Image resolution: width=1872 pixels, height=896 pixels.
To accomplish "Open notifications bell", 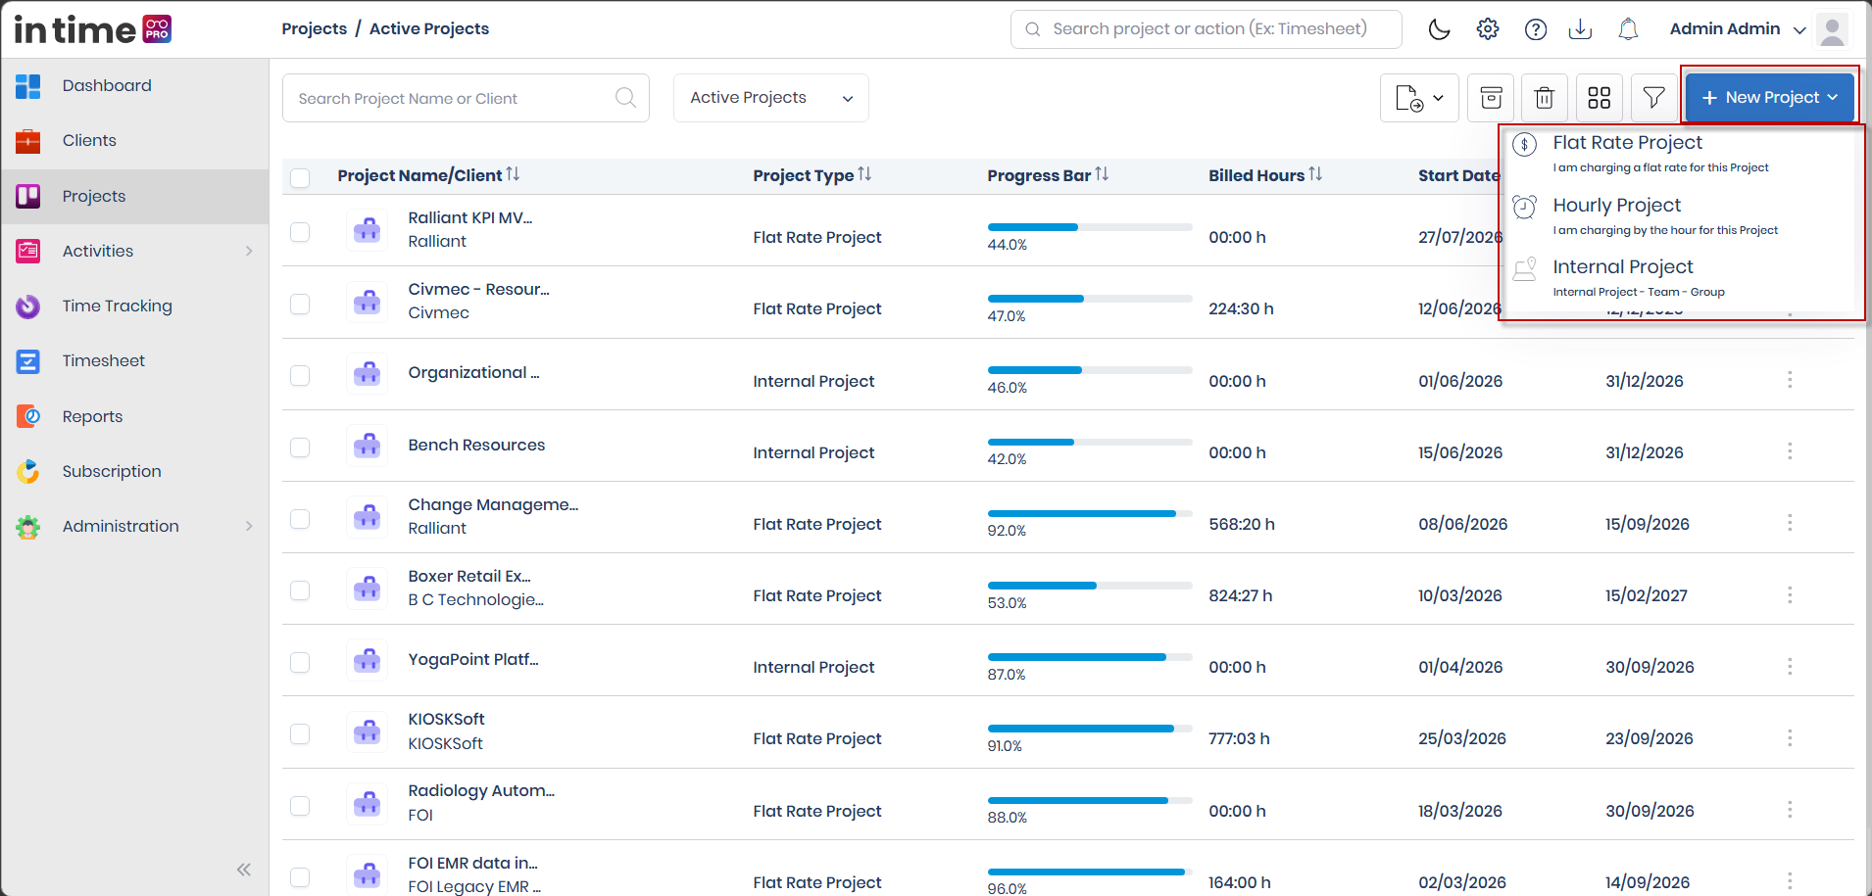I will 1628,29.
